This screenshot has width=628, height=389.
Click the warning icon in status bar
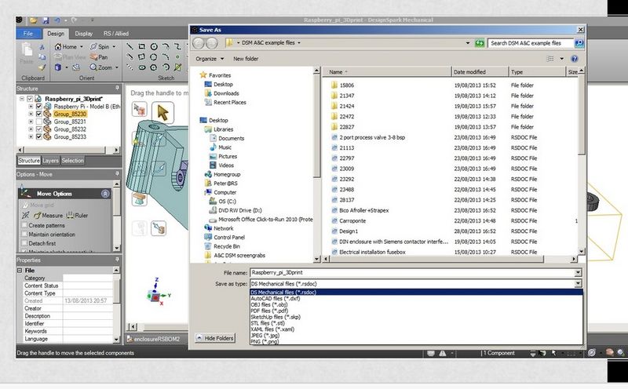(x=443, y=353)
